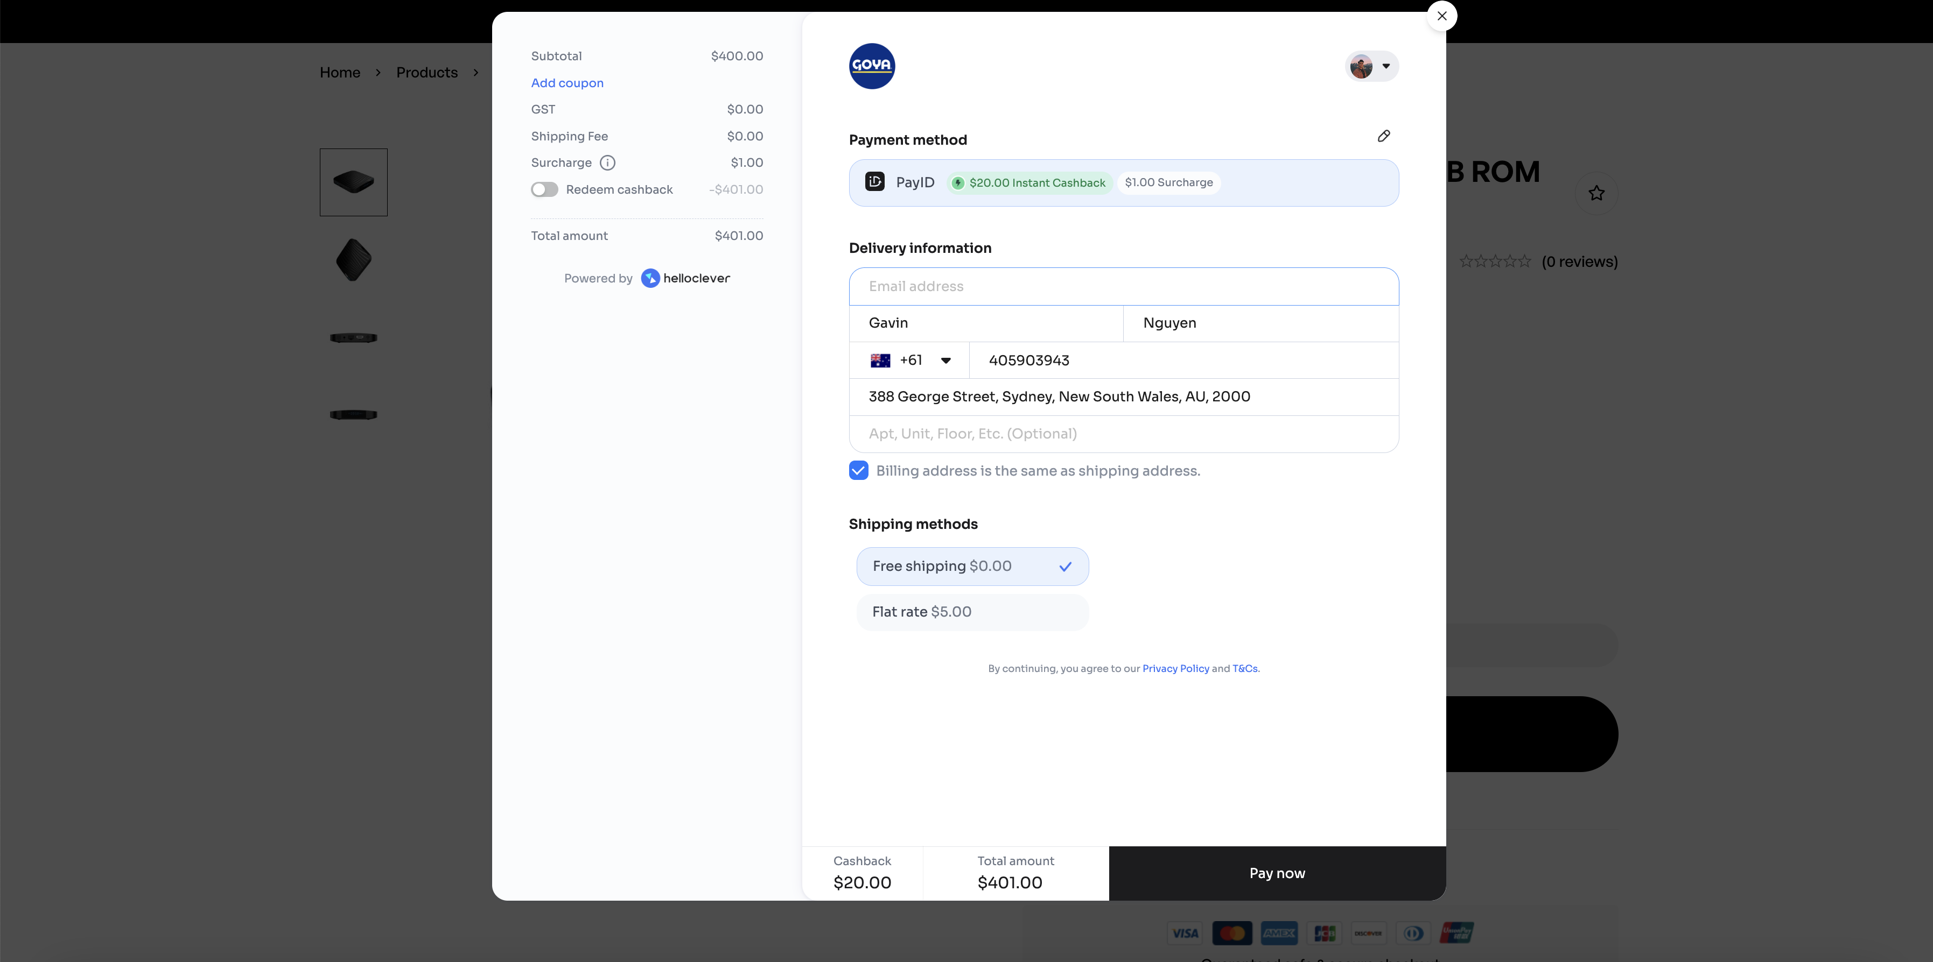This screenshot has height=962, width=1933.
Task: Select the second product thumbnail image
Action: (x=353, y=259)
